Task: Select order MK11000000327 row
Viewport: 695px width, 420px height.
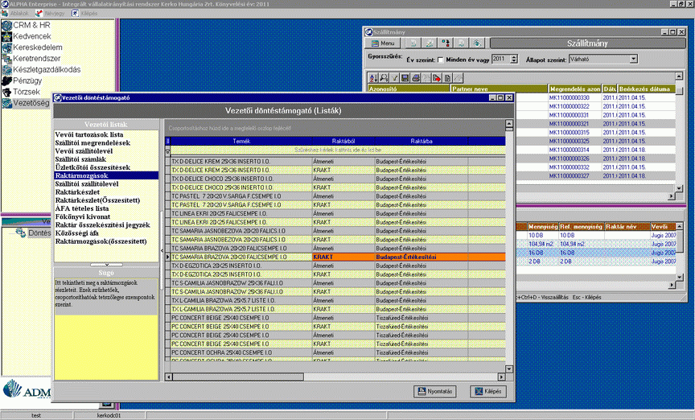Action: pos(569,175)
